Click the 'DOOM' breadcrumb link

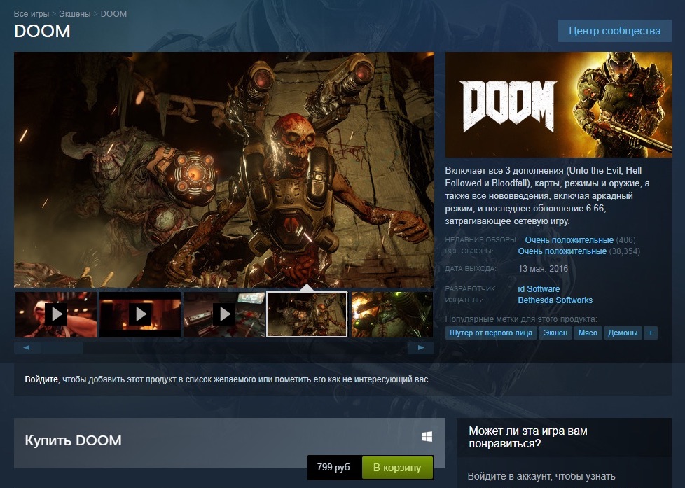pos(113,13)
